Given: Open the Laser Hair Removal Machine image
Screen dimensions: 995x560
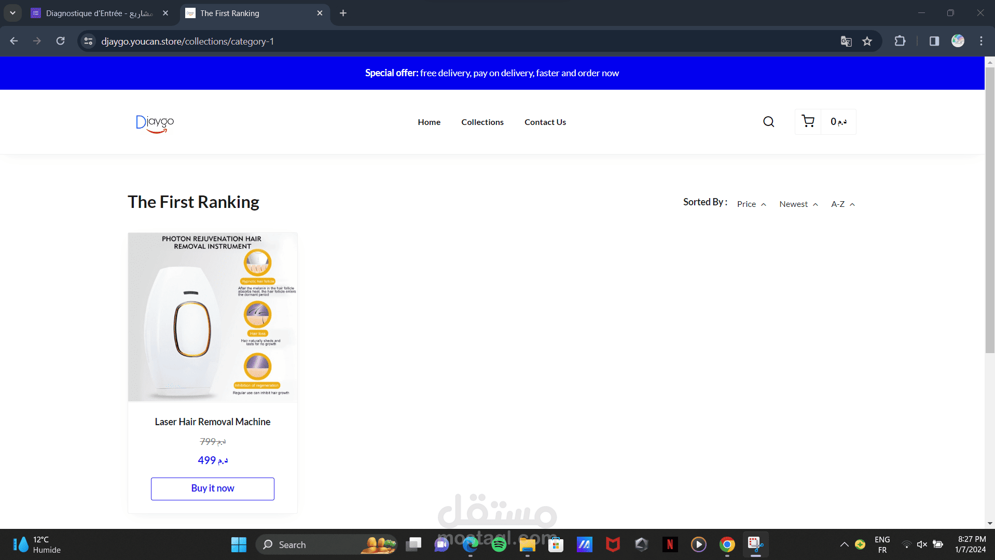Looking at the screenshot, I should [x=213, y=317].
